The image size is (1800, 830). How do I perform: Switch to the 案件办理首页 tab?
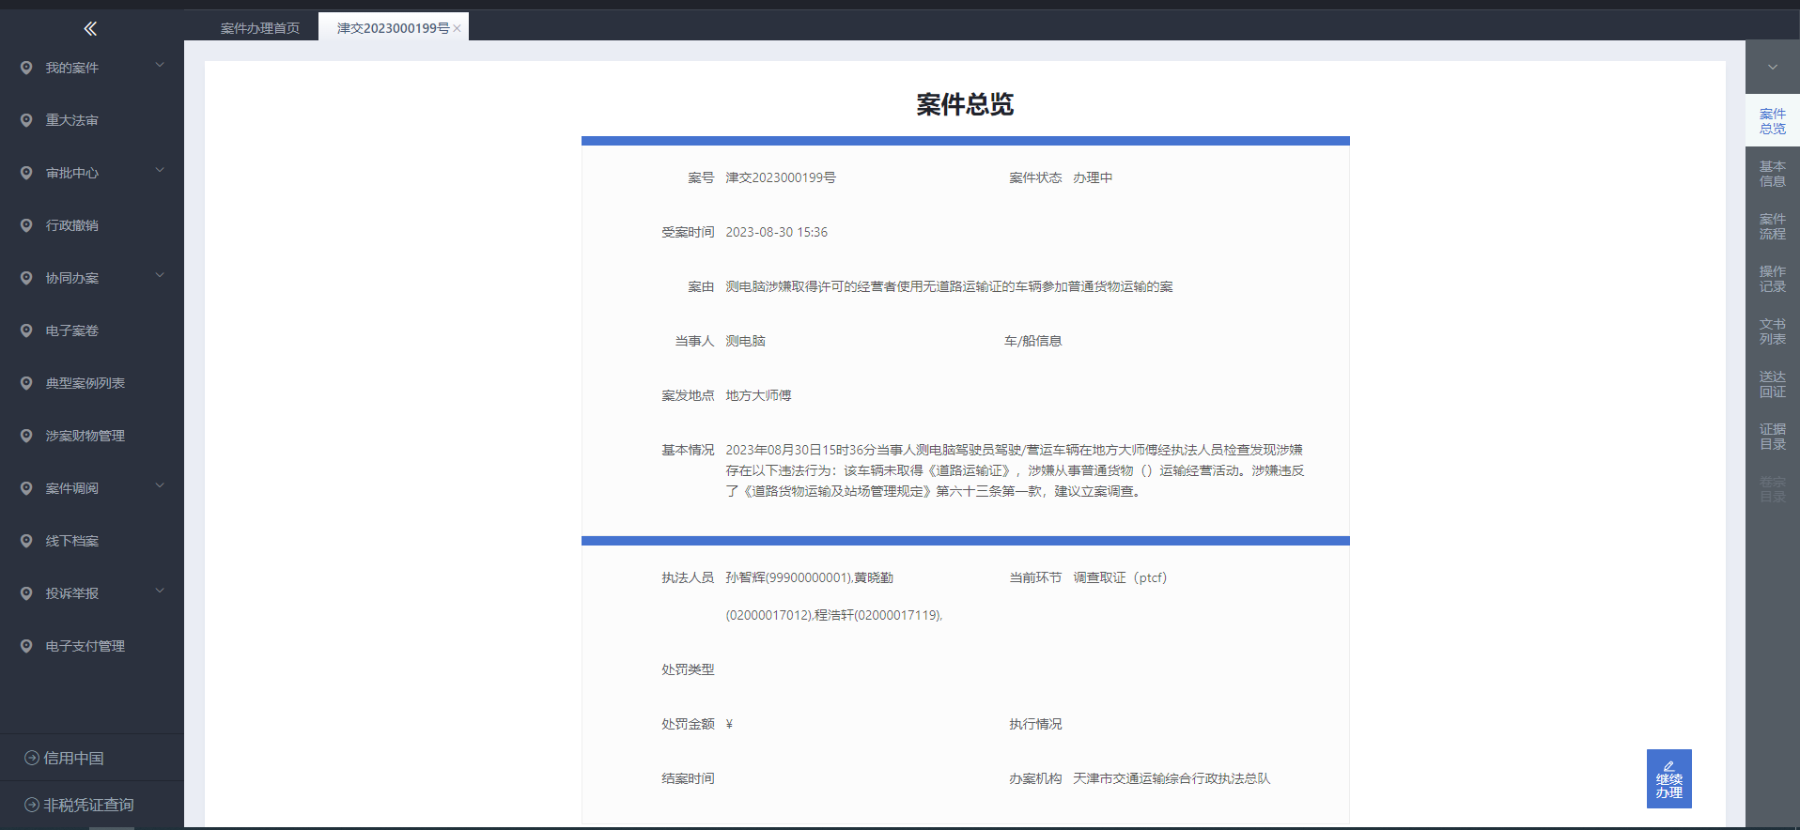260,28
